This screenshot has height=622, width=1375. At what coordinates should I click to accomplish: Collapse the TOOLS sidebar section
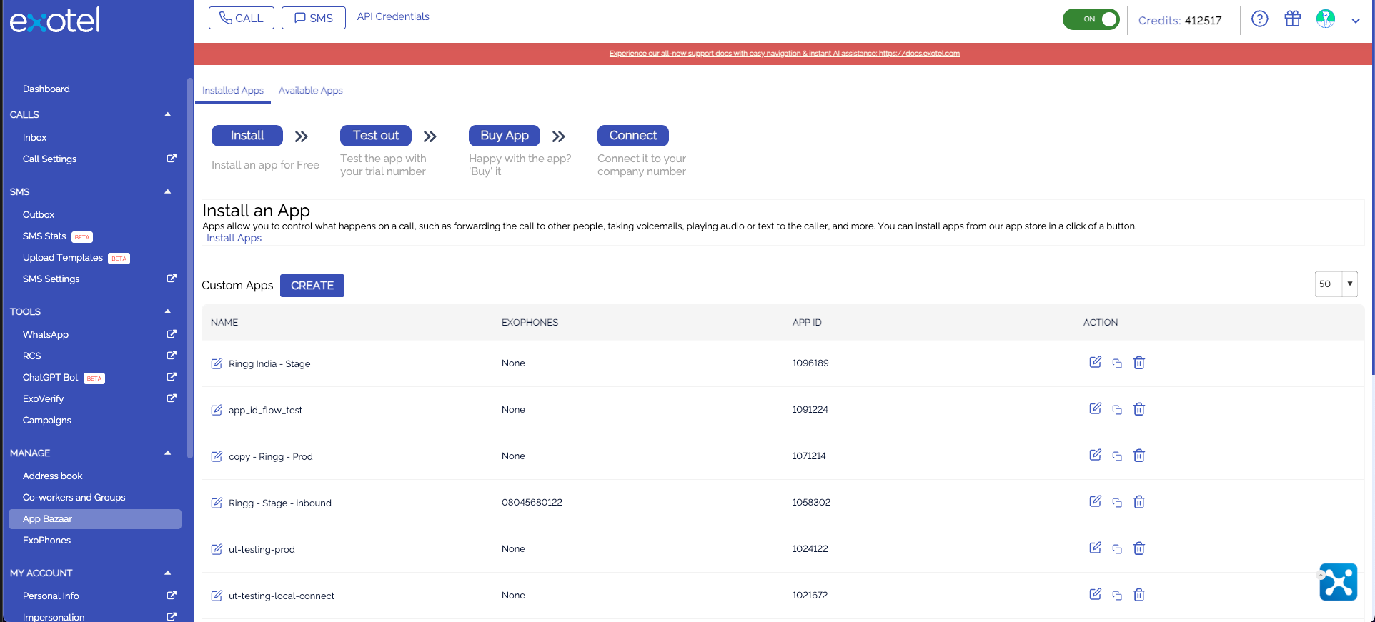pyautogui.click(x=168, y=311)
